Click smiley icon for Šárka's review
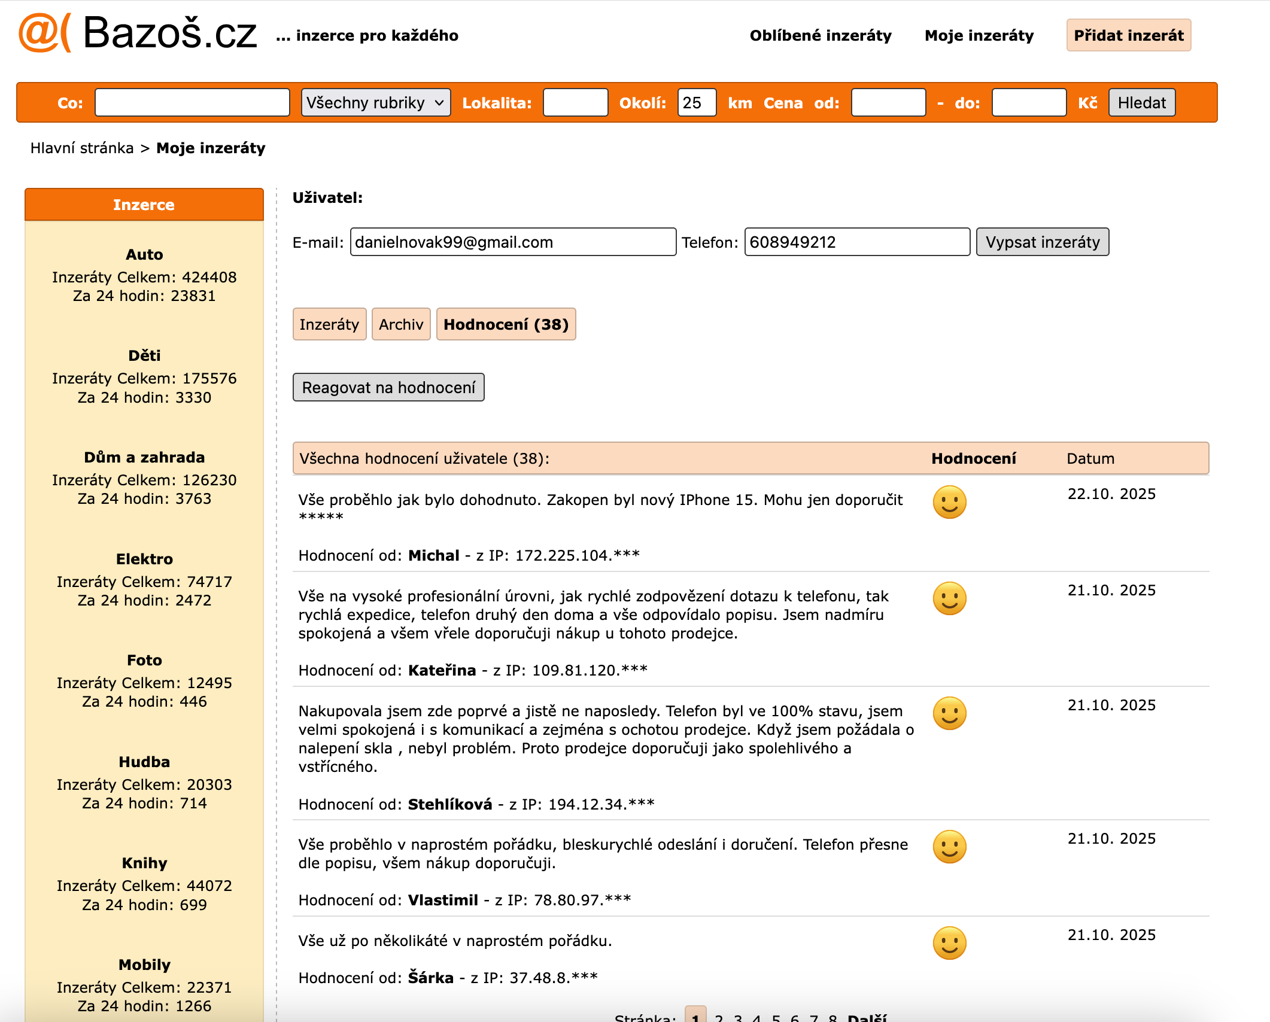Image resolution: width=1270 pixels, height=1022 pixels. click(949, 942)
